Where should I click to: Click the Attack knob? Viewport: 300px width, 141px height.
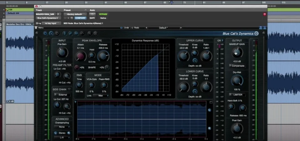[x=80, y=56]
